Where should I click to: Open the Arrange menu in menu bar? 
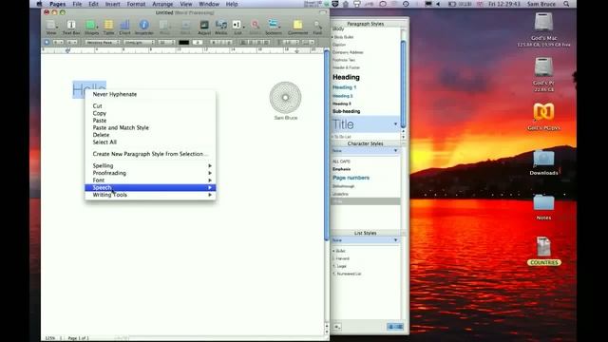click(x=162, y=4)
